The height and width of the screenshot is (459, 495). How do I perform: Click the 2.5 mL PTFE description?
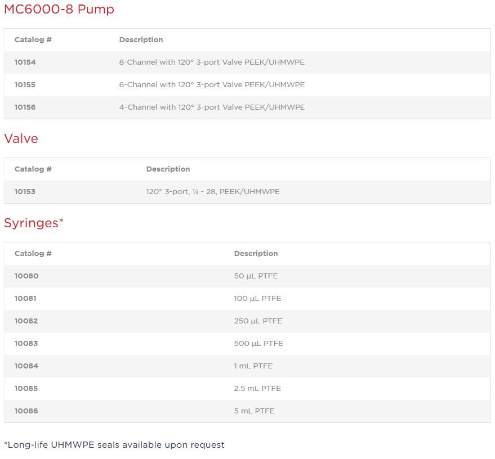click(257, 389)
